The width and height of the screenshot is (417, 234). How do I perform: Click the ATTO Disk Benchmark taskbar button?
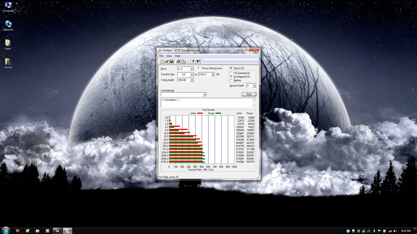click(x=68, y=231)
